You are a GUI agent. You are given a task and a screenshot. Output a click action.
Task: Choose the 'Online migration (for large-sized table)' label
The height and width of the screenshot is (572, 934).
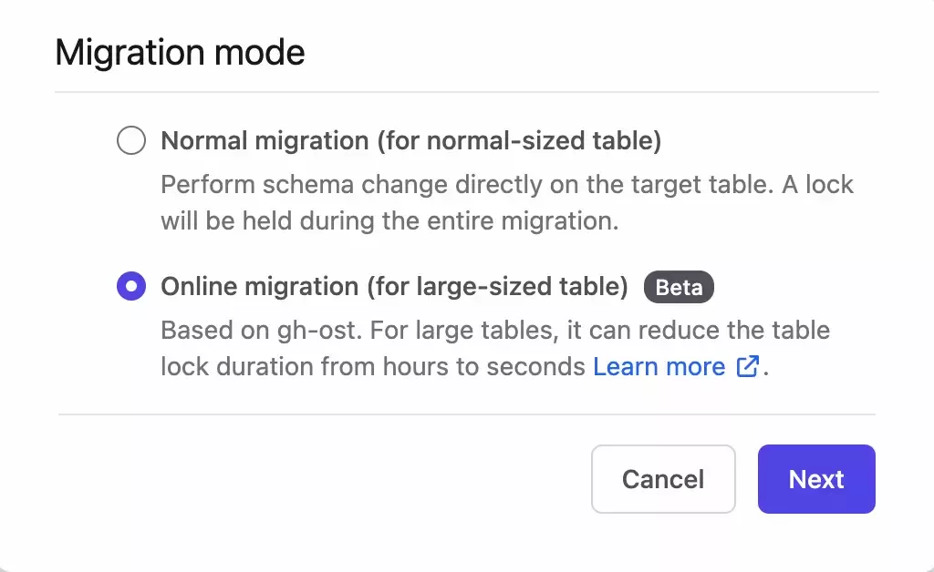[x=394, y=287]
